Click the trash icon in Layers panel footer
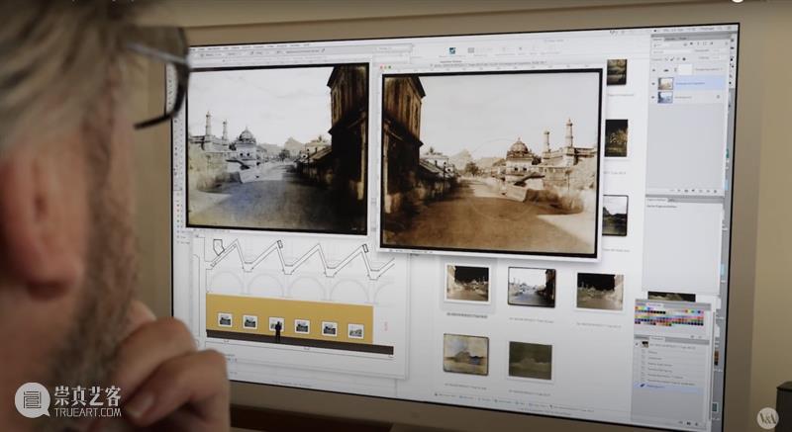 tap(715, 191)
